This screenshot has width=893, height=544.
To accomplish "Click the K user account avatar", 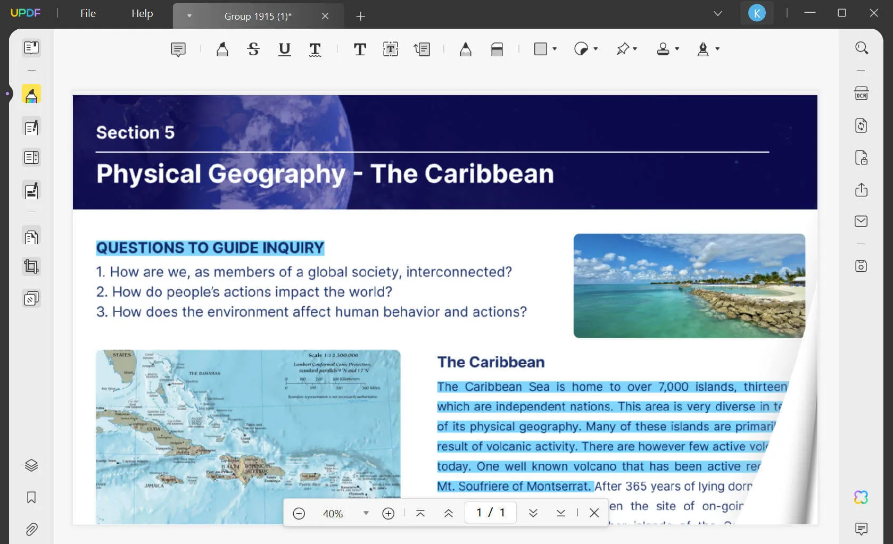I will coord(757,13).
